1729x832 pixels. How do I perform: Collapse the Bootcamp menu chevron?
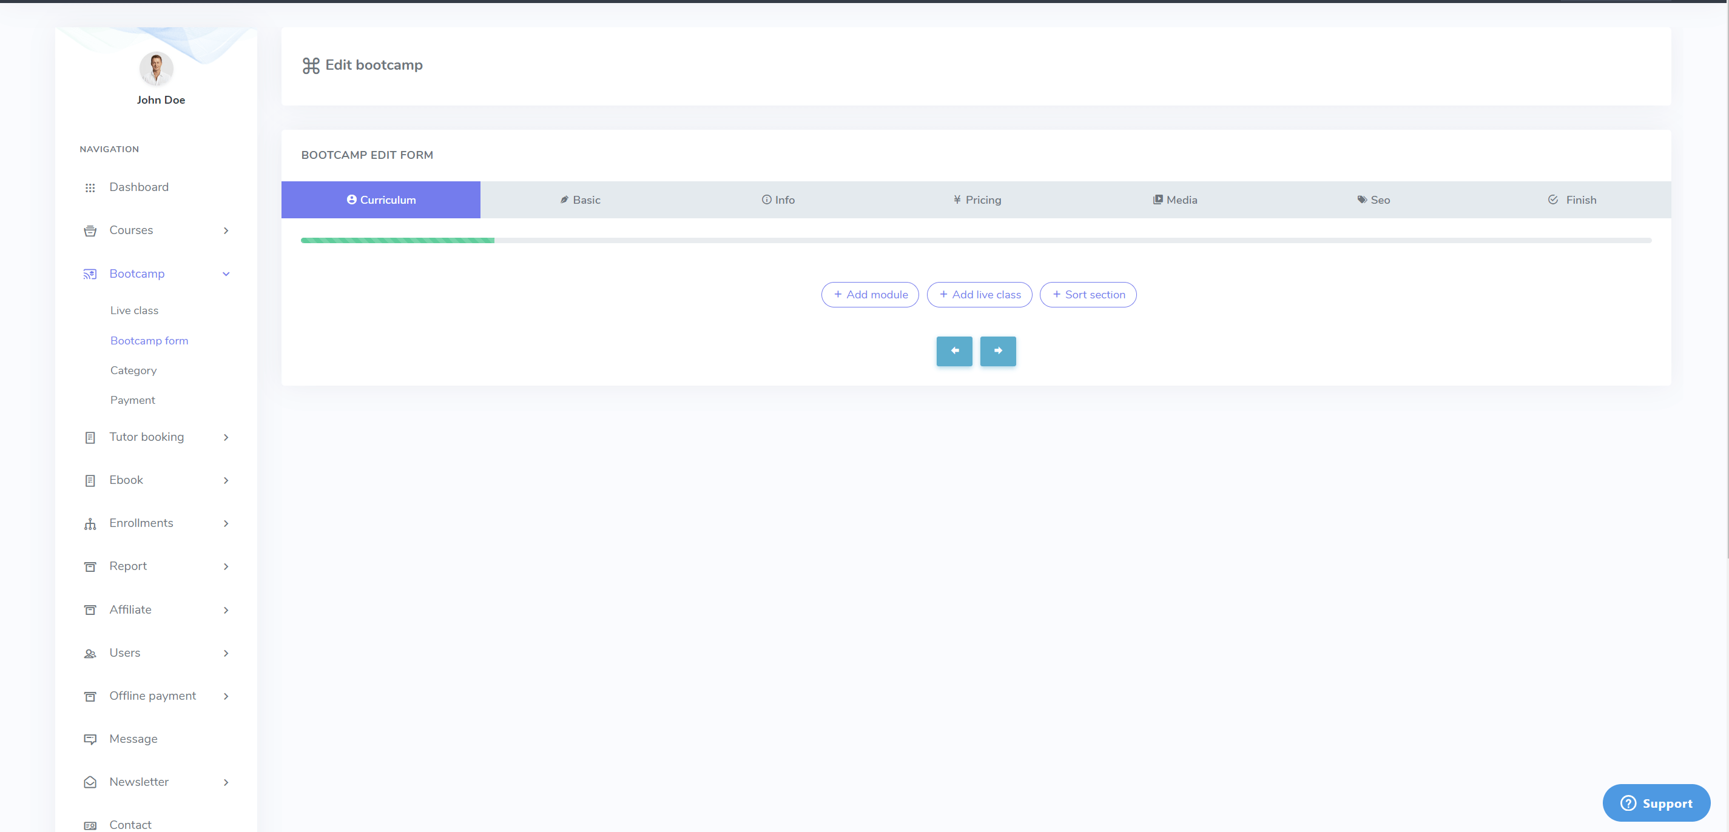226,273
